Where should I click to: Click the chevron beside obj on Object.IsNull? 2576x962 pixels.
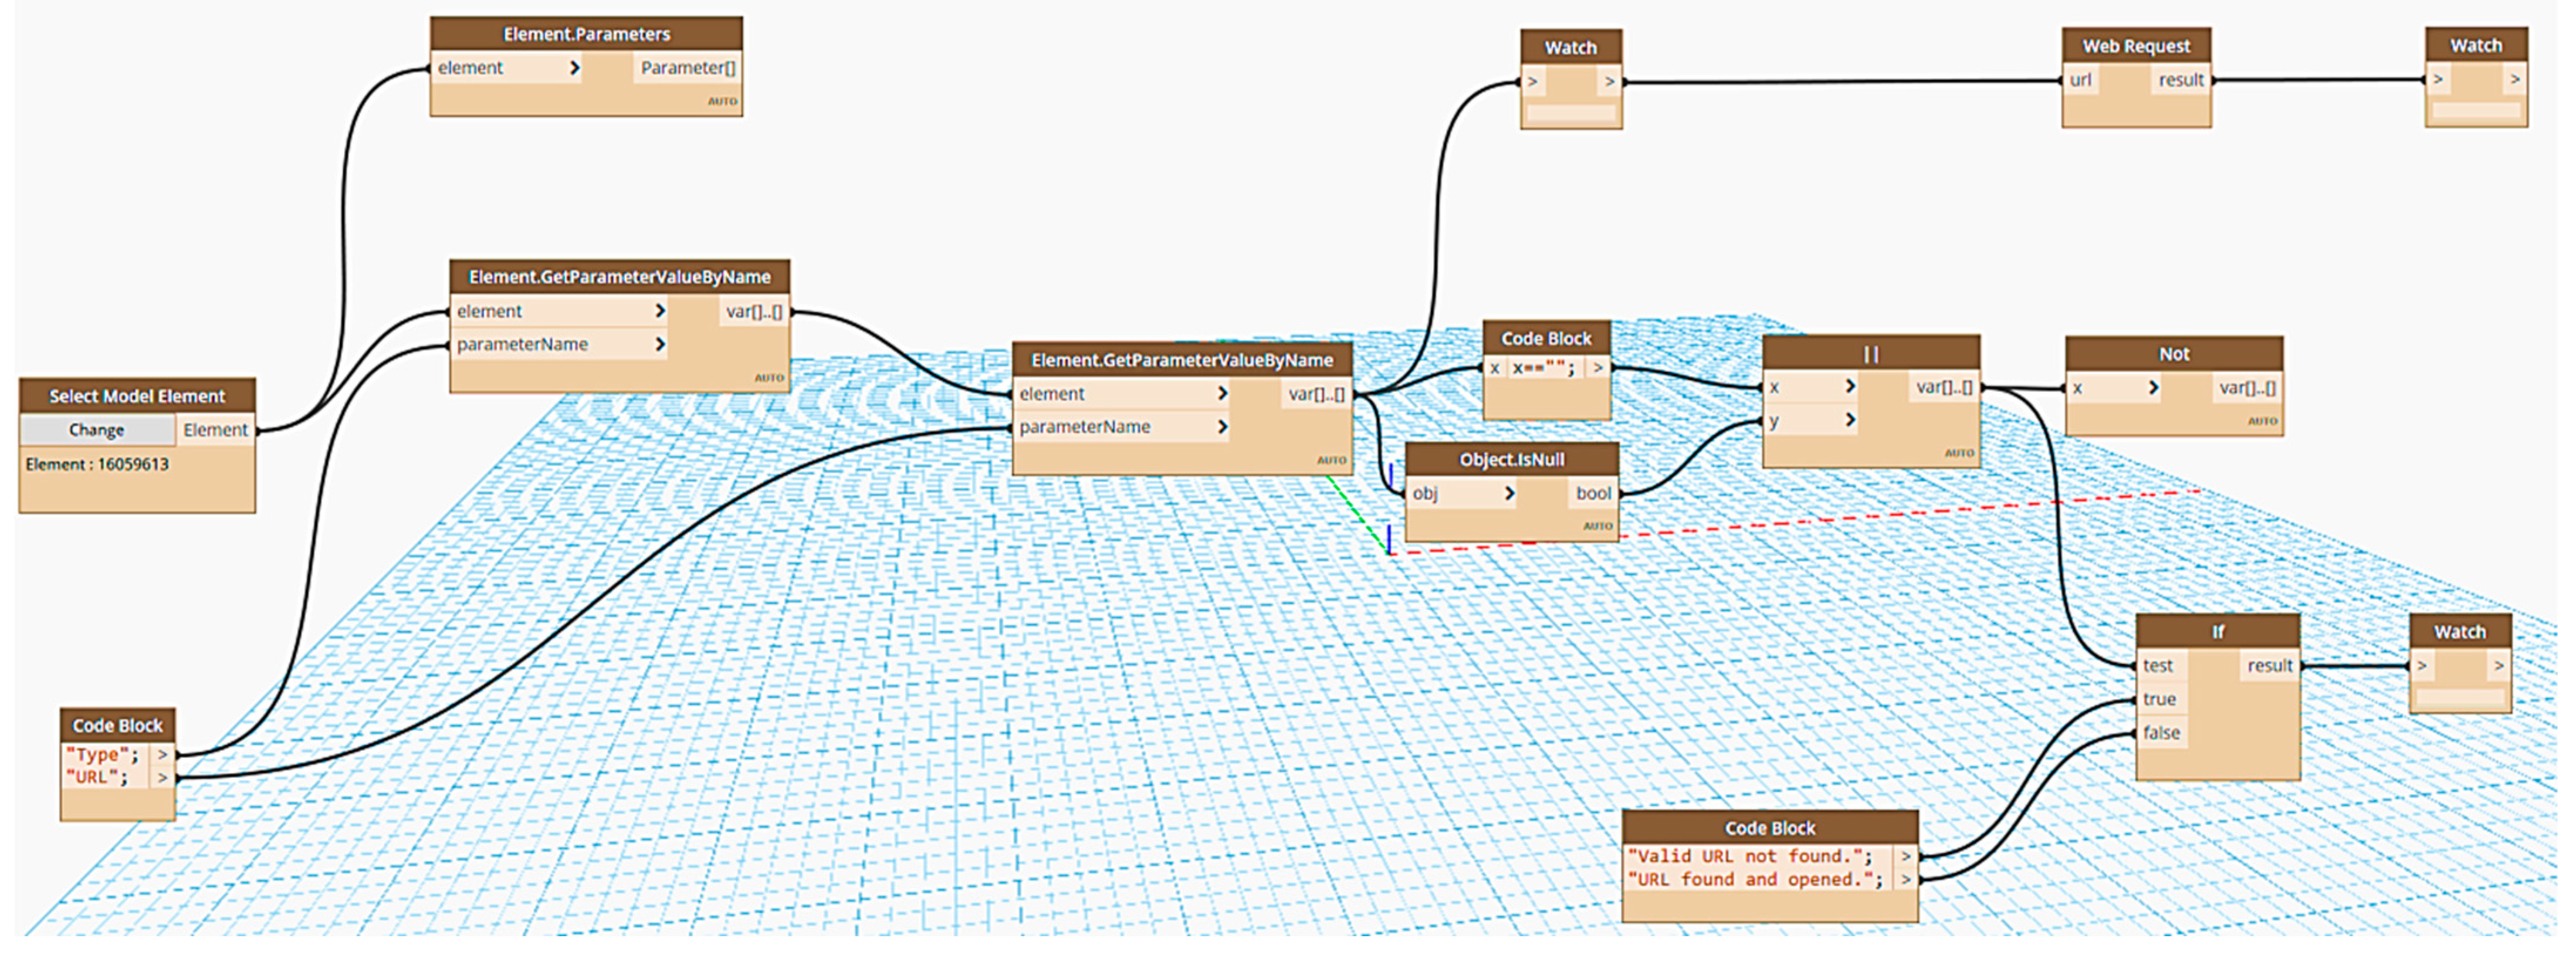tap(1509, 493)
